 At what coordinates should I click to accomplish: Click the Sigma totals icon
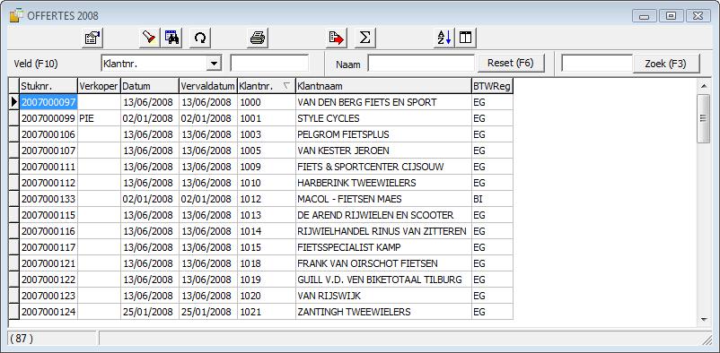click(365, 38)
